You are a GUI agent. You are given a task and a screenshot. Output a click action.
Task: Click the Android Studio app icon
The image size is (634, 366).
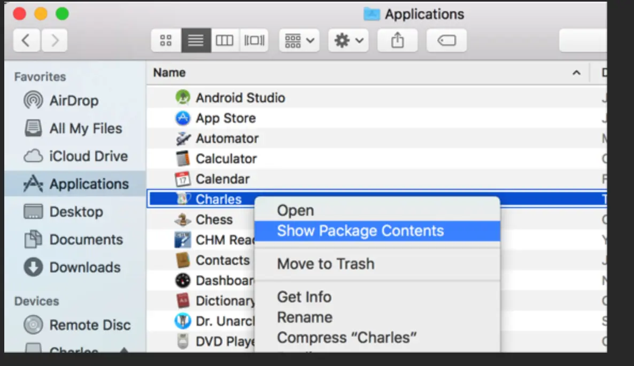pos(183,97)
